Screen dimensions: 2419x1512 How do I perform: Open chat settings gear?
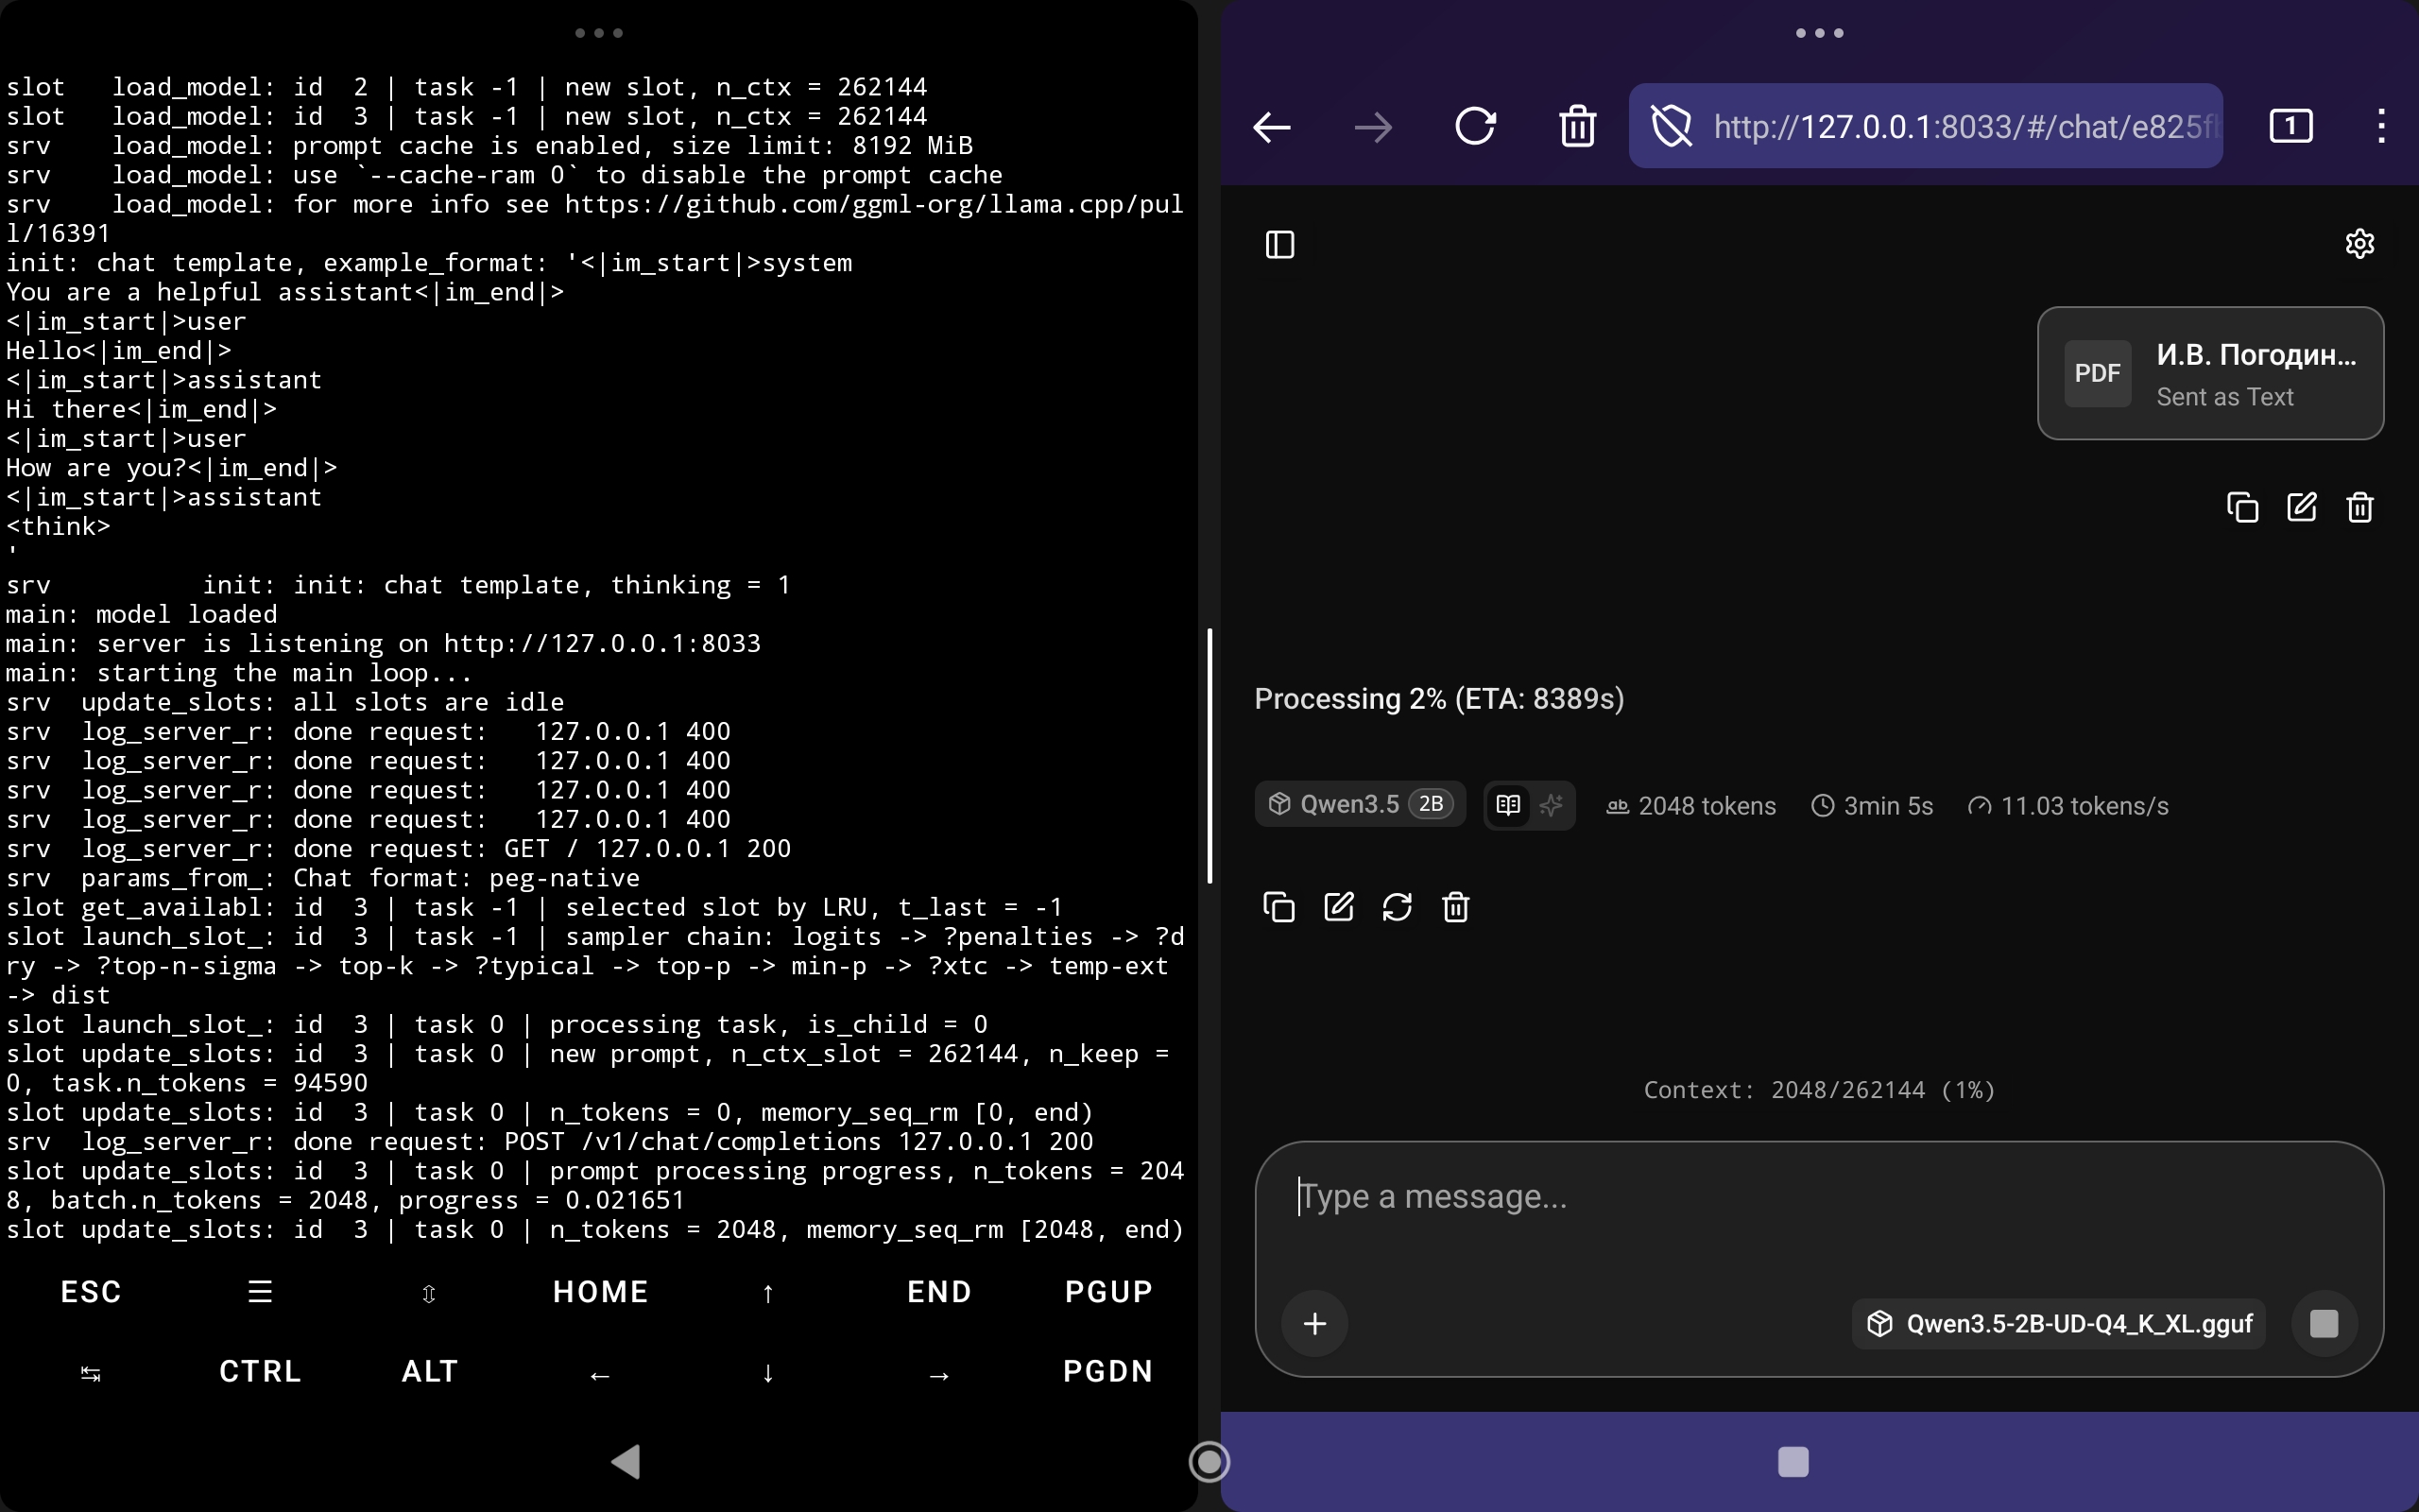pyautogui.click(x=2360, y=244)
